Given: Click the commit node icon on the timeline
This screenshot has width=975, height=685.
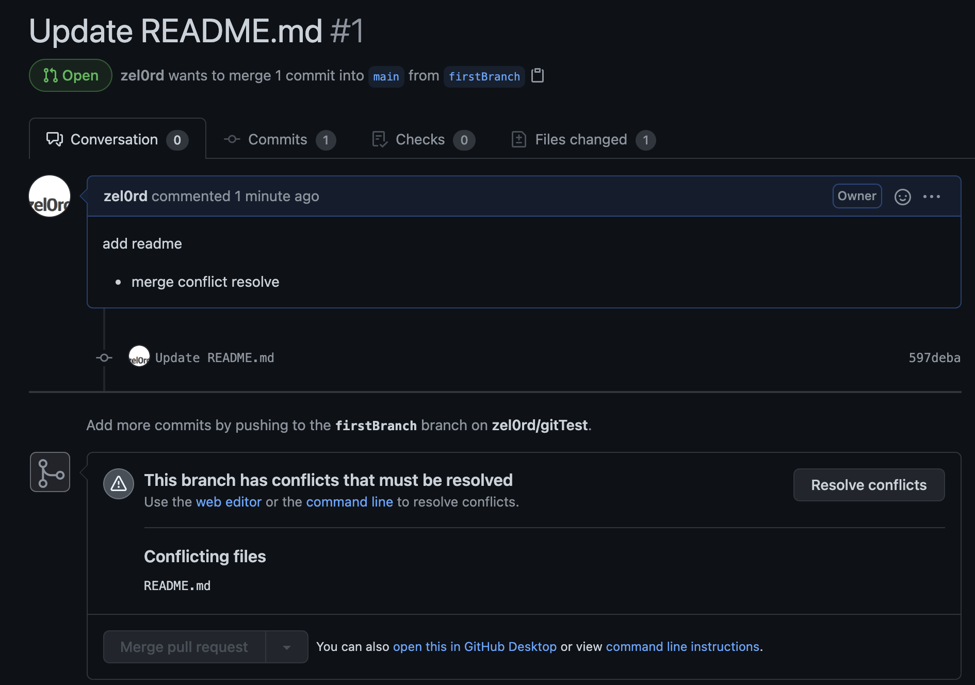Looking at the screenshot, I should point(104,357).
